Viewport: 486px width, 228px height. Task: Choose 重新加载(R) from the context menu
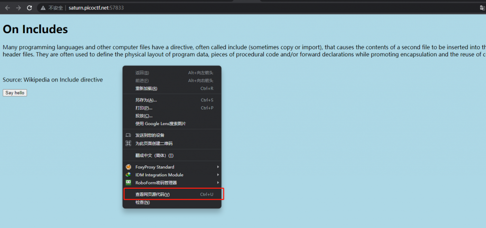(x=172, y=88)
